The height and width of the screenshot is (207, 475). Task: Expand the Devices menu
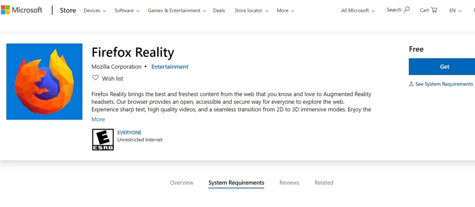pyautogui.click(x=95, y=11)
